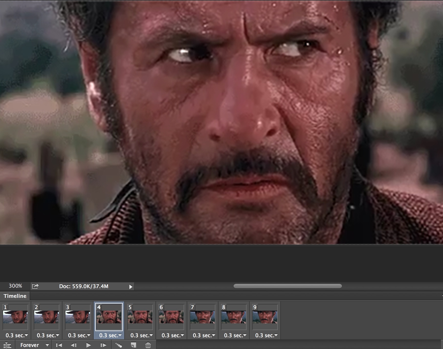Viewport: 443px width, 349px height.
Task: Select the Timeline panel tab
Action: pos(15,296)
